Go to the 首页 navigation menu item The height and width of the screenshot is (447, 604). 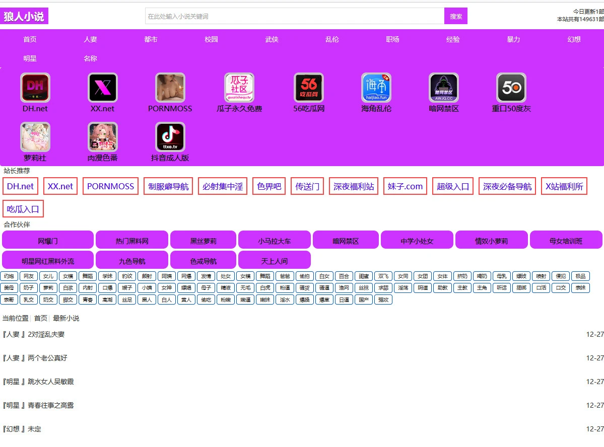30,39
